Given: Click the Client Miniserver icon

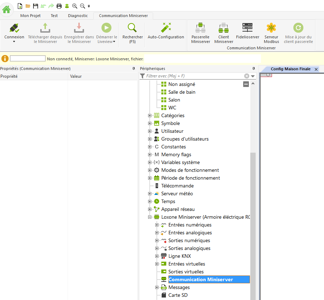Looking at the screenshot, I should (x=224, y=28).
